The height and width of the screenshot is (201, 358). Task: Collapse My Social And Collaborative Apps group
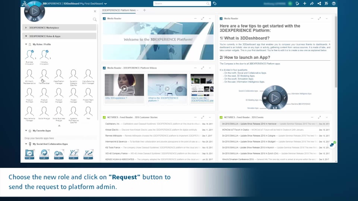(26, 144)
